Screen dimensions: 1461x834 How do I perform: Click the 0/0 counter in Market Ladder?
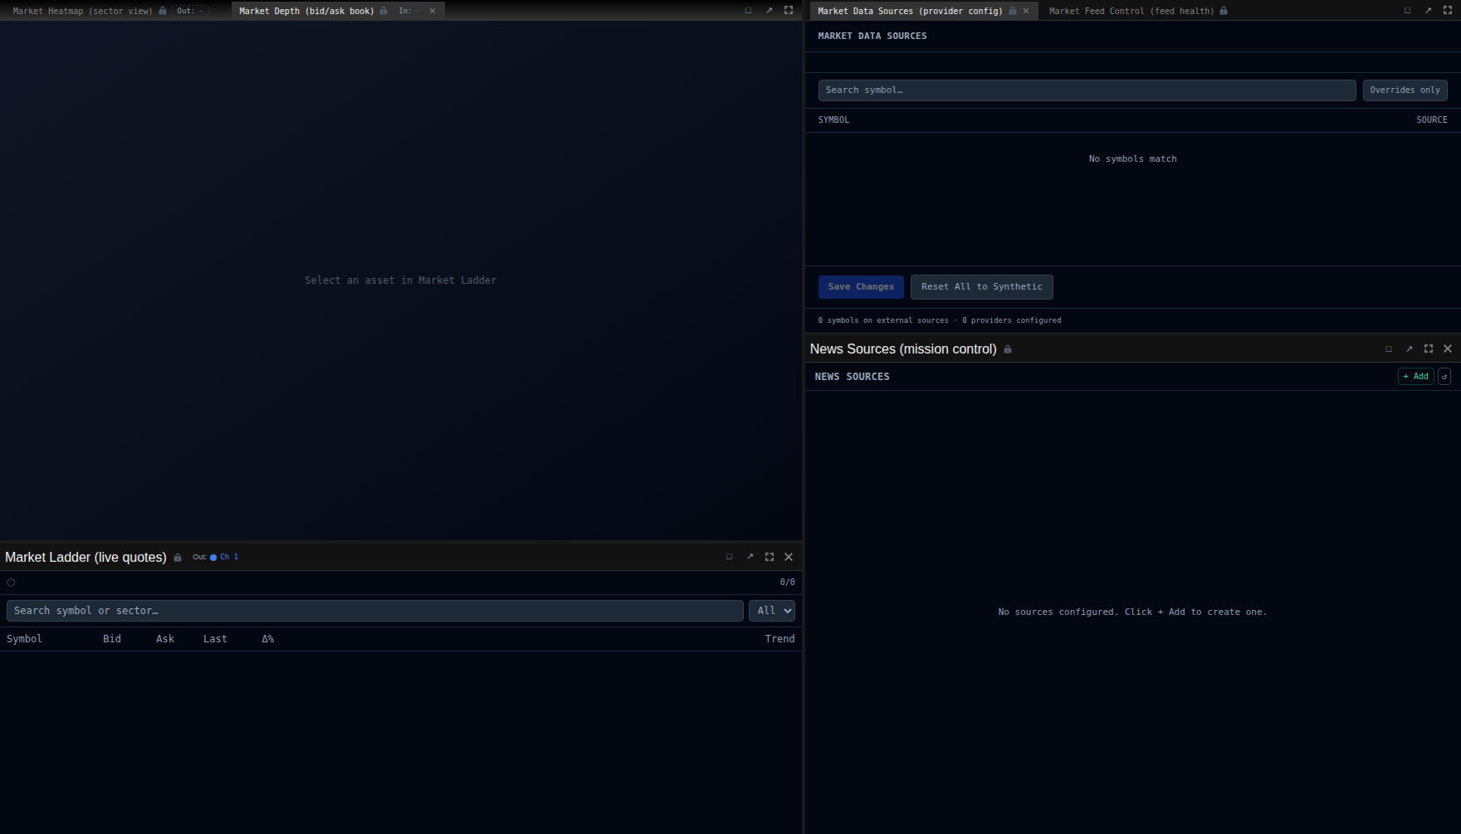pyautogui.click(x=787, y=583)
